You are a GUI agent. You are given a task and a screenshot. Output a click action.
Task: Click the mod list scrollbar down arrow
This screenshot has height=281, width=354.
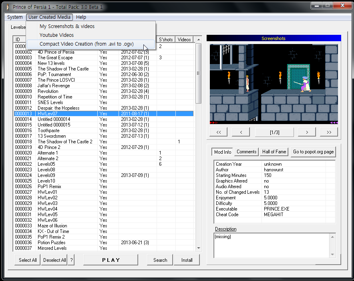pyautogui.click(x=199, y=248)
